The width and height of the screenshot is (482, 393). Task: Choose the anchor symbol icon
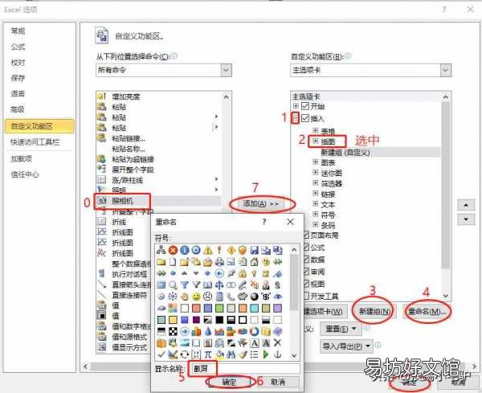tap(278, 354)
